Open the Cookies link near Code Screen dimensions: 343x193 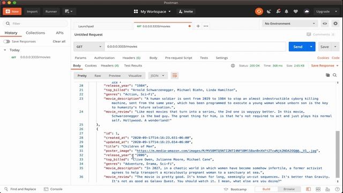tap(323, 58)
